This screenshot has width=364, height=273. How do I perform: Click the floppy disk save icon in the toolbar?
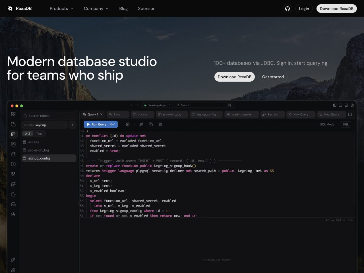[160, 124]
